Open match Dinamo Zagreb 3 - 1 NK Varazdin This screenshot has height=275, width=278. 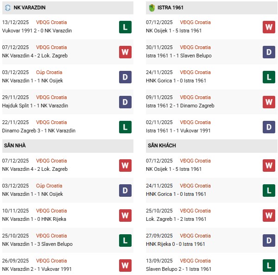pos(38,131)
